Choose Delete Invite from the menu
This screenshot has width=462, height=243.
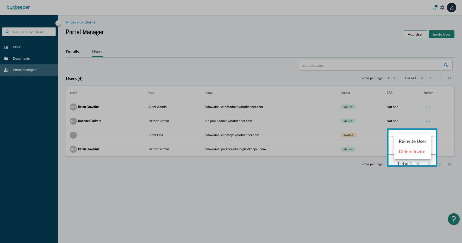[412, 151]
